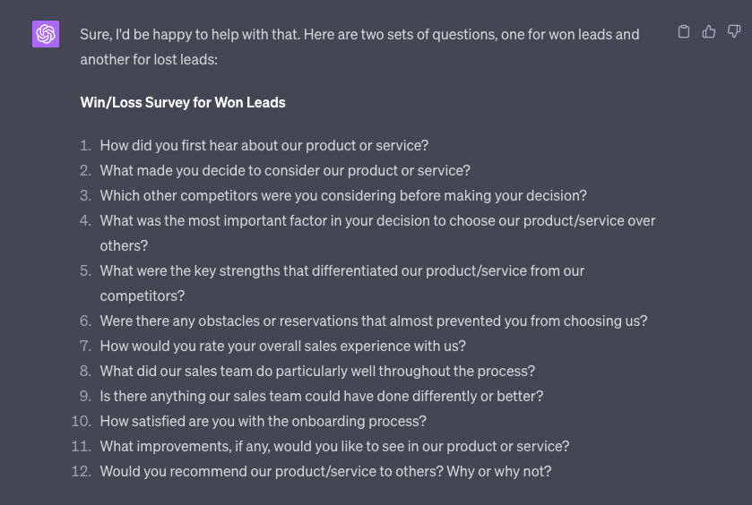Select question 11 about improvements you'd like
The width and height of the screenshot is (752, 505).
334,446
